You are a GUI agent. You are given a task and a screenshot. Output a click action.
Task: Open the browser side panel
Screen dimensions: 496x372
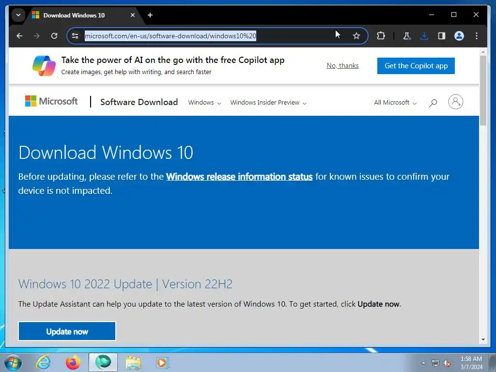[x=442, y=36]
